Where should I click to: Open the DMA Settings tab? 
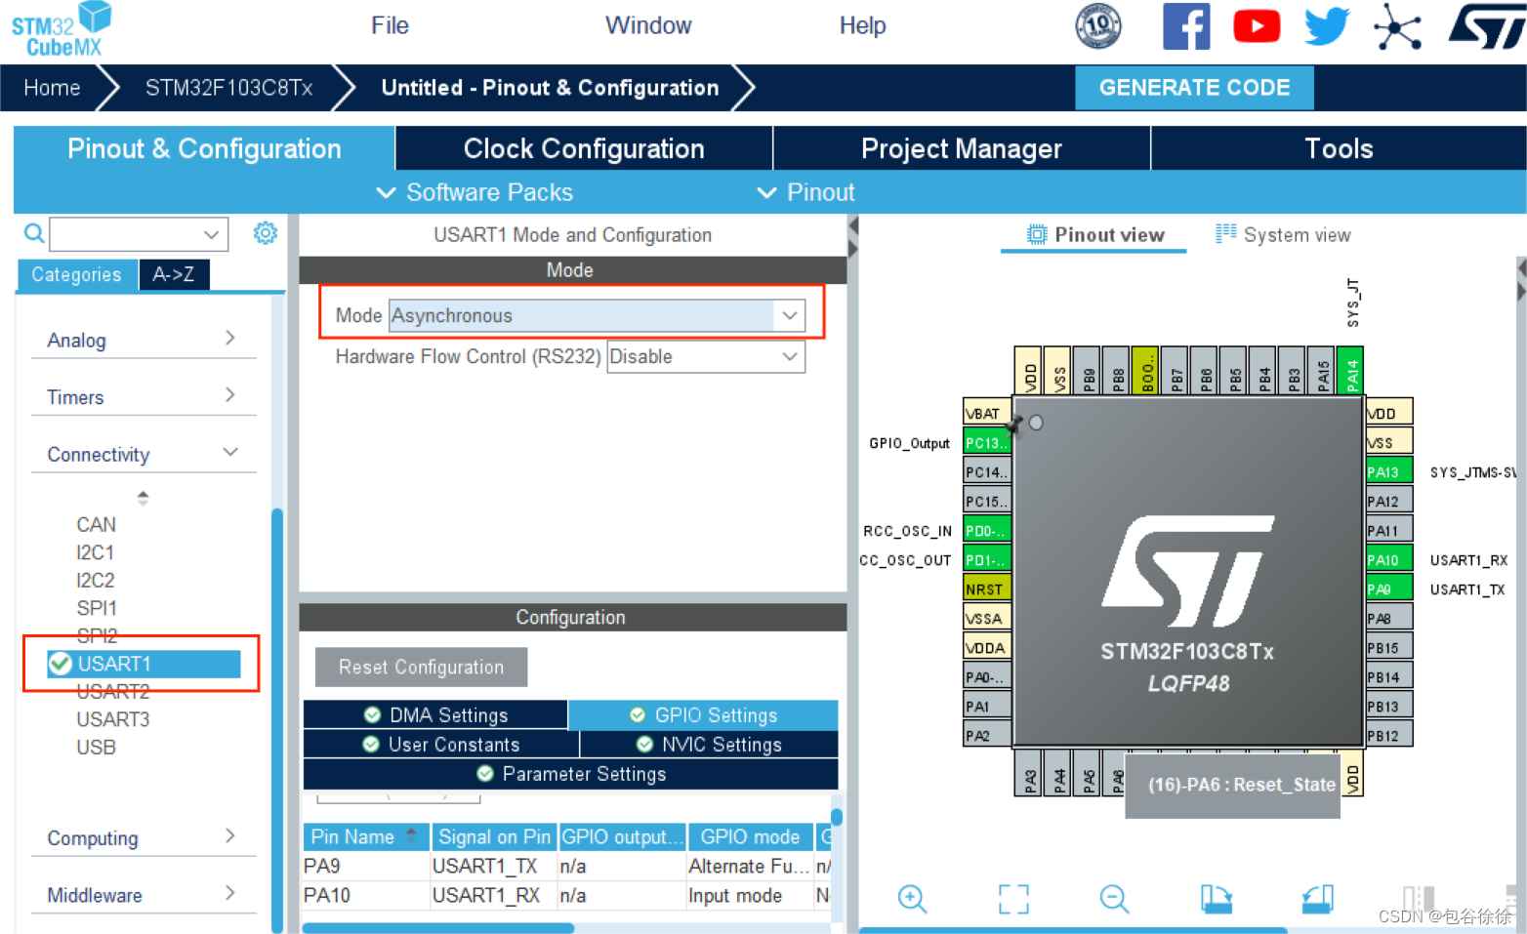pyautogui.click(x=435, y=714)
